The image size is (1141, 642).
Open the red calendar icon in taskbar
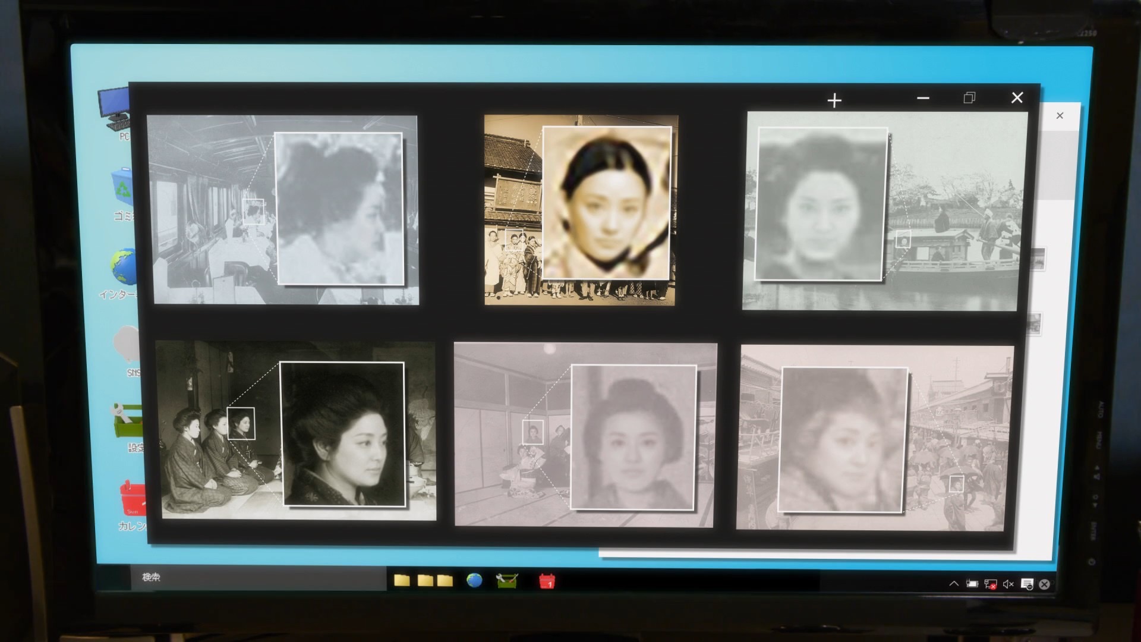pyautogui.click(x=547, y=581)
